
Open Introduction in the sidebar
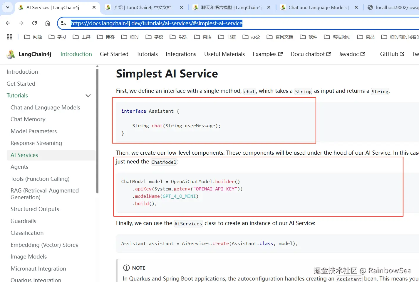click(22, 72)
